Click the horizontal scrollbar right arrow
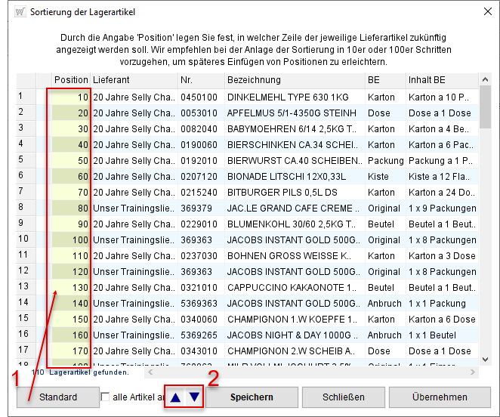 point(473,372)
